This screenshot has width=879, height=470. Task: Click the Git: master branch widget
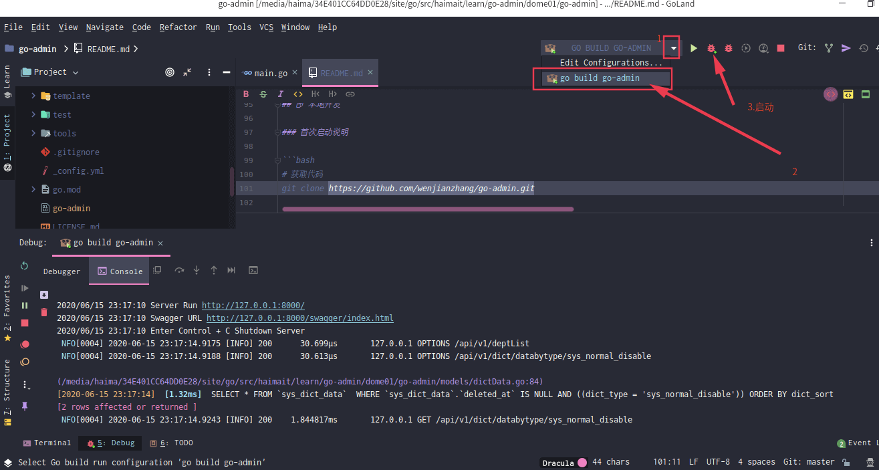click(809, 462)
